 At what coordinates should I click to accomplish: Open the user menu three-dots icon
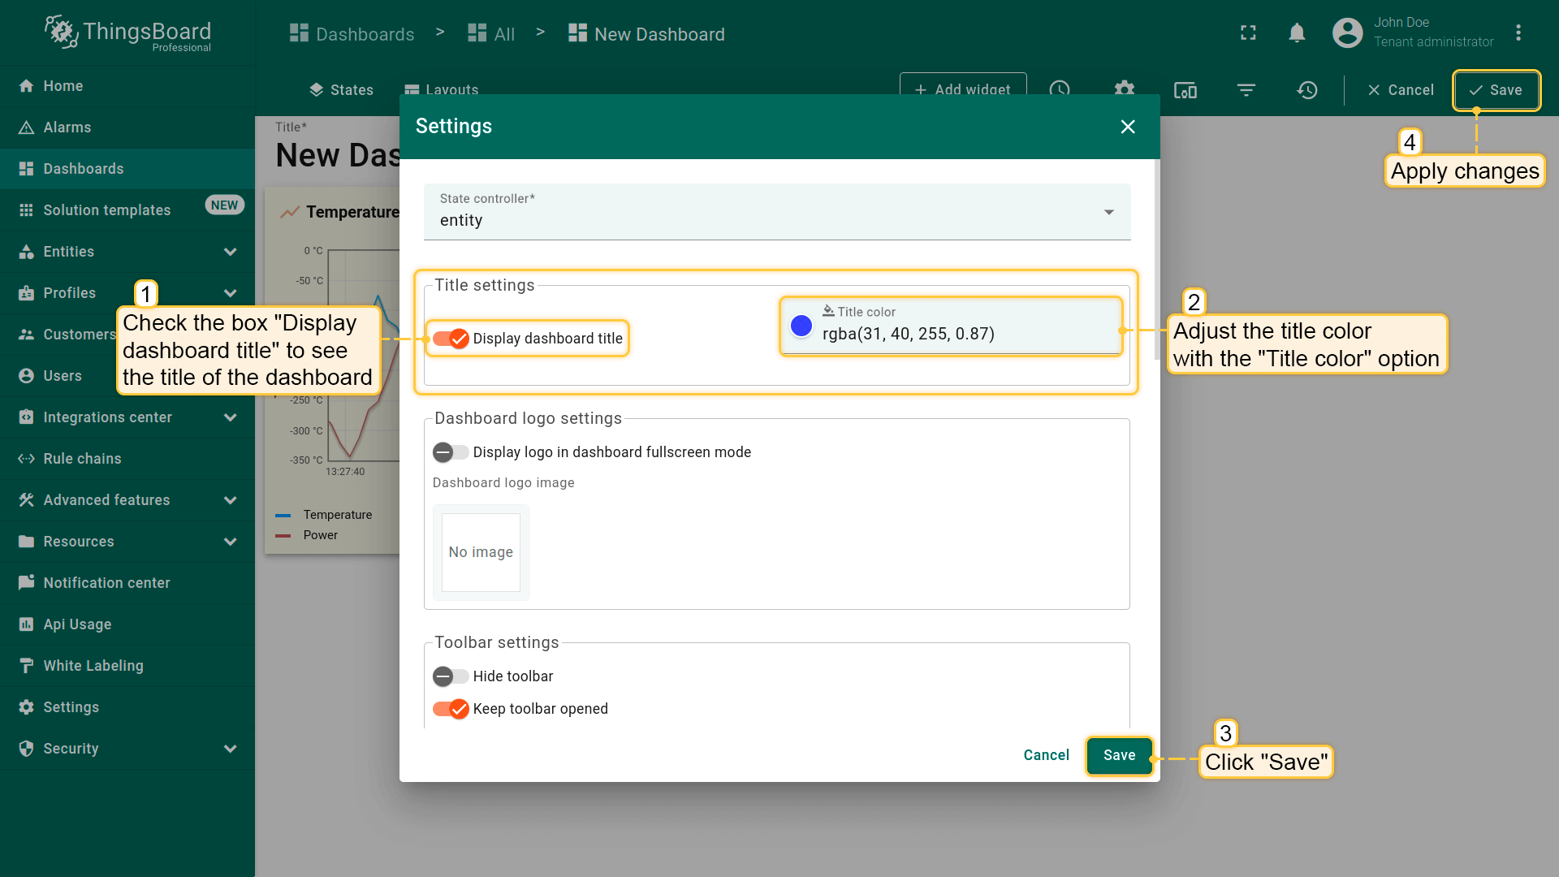tap(1518, 33)
